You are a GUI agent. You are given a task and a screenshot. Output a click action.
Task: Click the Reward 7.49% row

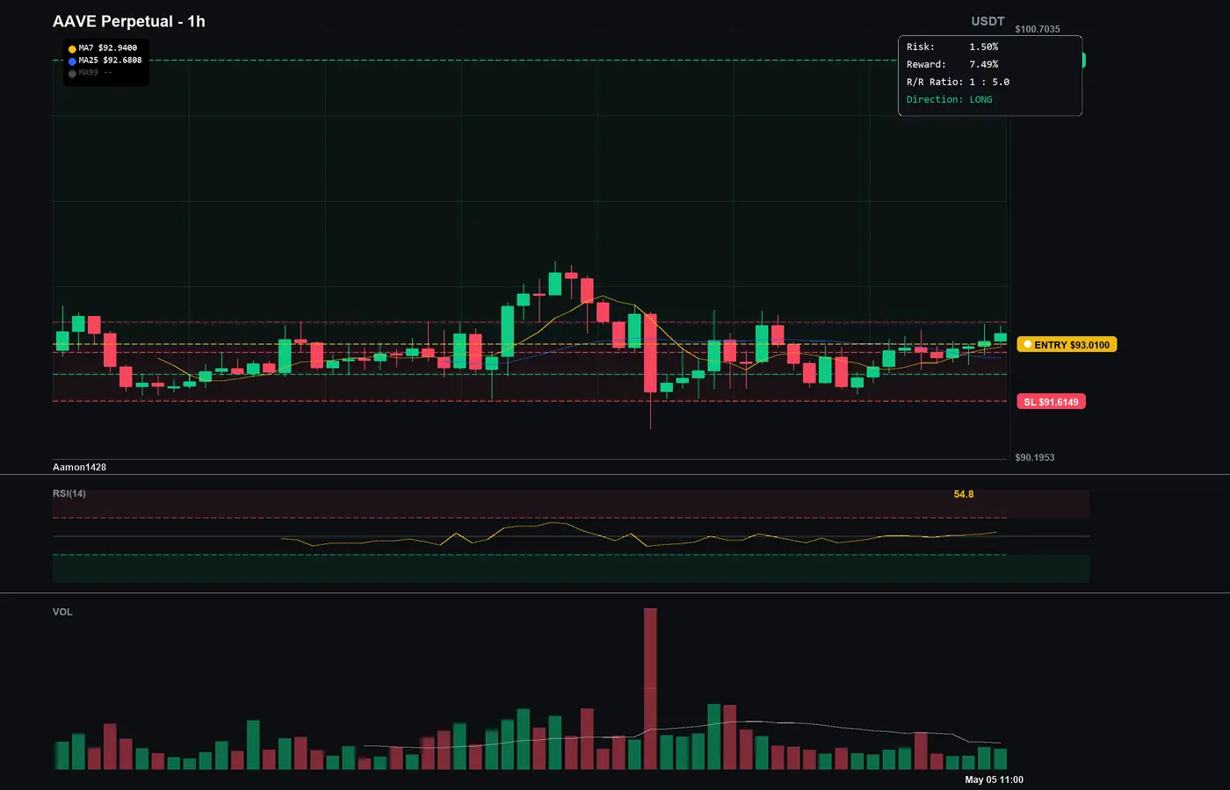(x=952, y=64)
